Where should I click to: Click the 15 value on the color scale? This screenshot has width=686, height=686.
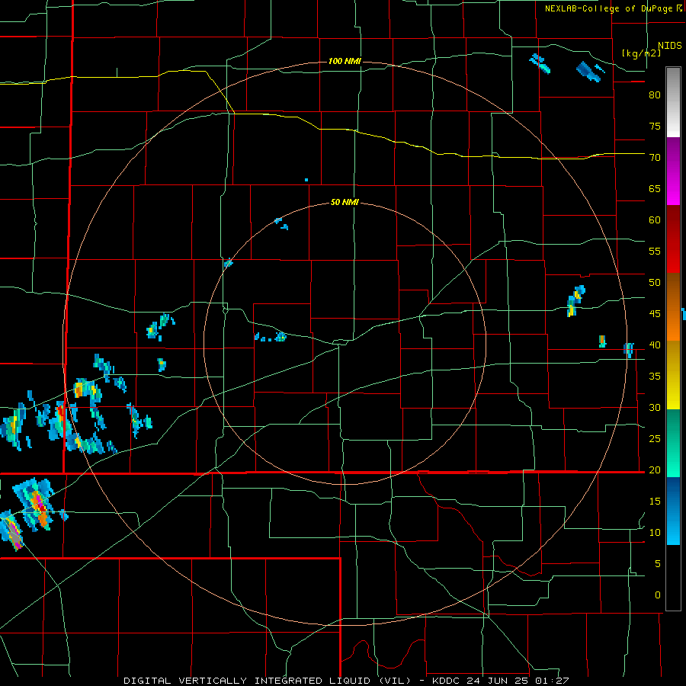point(655,501)
